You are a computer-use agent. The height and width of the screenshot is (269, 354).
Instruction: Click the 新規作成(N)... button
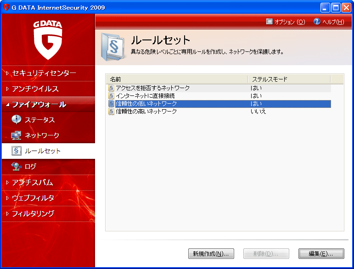(211, 254)
